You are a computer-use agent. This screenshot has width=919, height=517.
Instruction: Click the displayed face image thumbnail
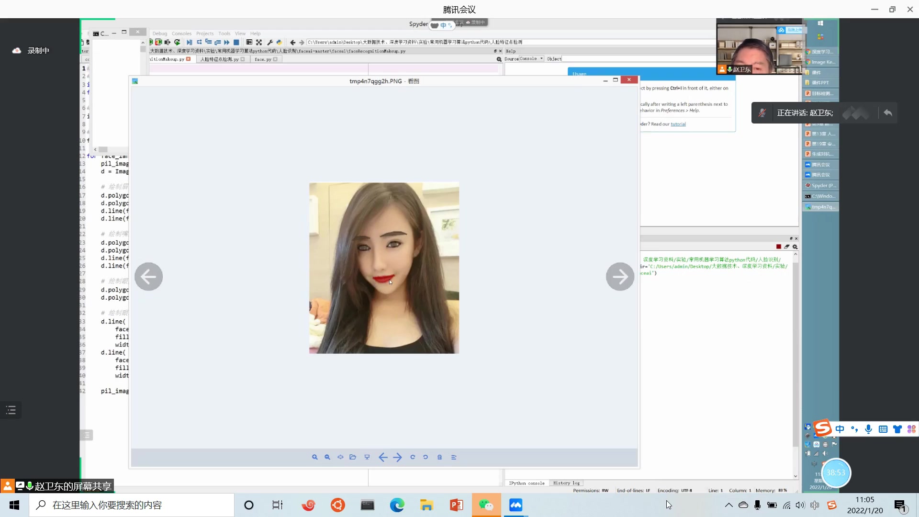[x=384, y=268]
